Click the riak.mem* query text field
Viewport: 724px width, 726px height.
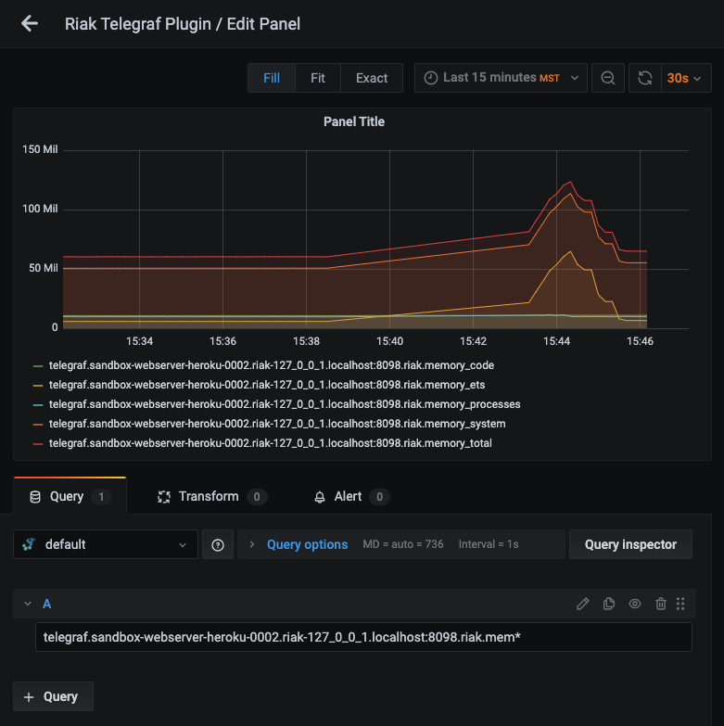[363, 637]
